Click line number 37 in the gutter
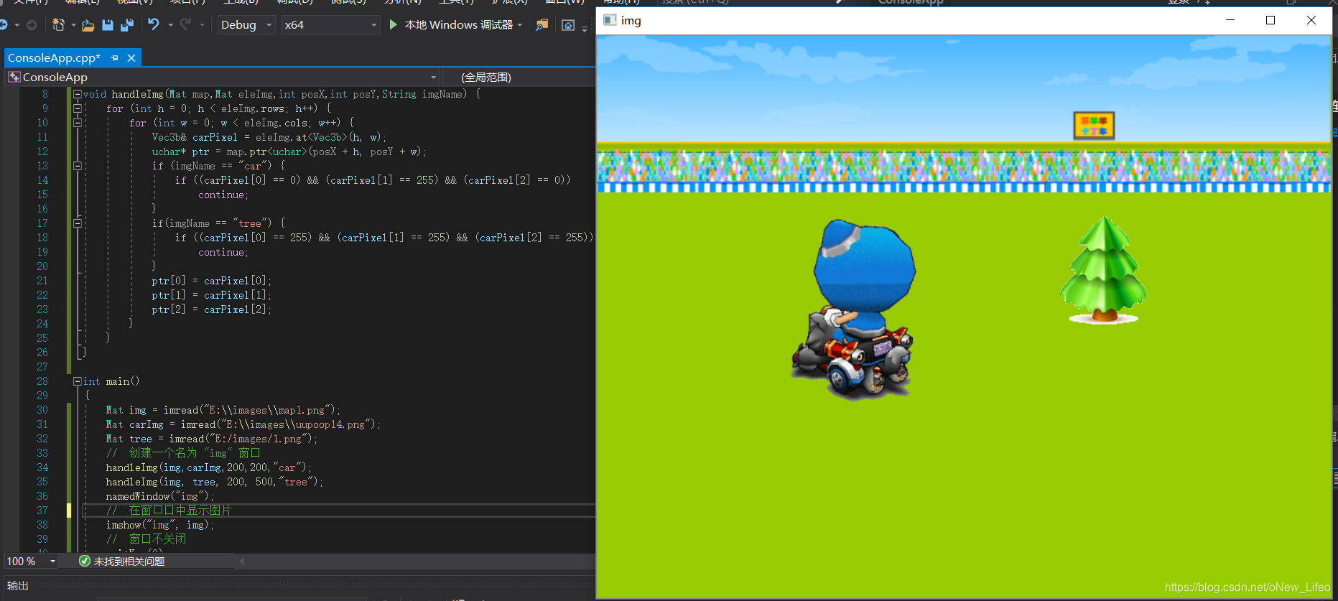This screenshot has height=601, width=1338. click(x=42, y=511)
